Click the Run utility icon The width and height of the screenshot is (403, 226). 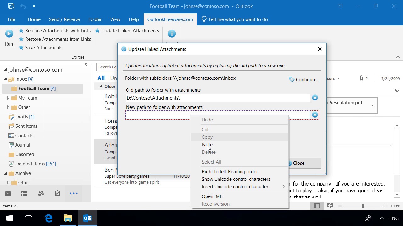[x=9, y=34]
